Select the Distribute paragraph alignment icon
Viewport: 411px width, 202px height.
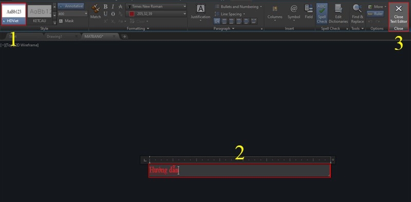[x=254, y=21]
